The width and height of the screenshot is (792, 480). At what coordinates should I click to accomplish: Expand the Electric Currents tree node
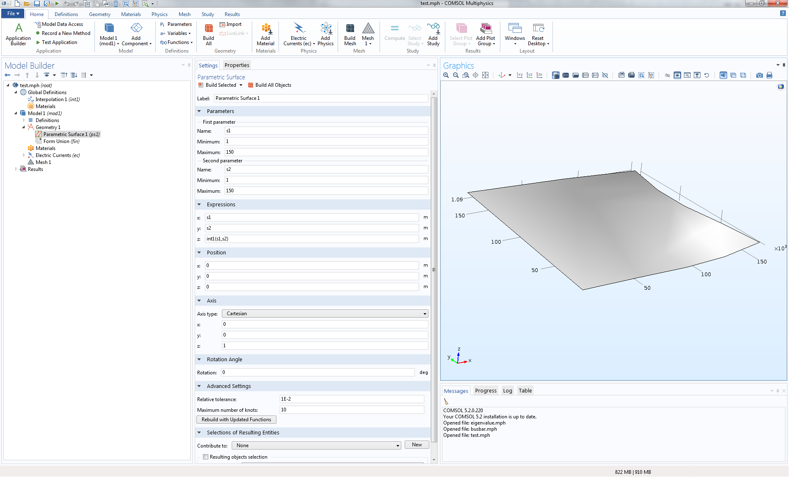[24, 155]
